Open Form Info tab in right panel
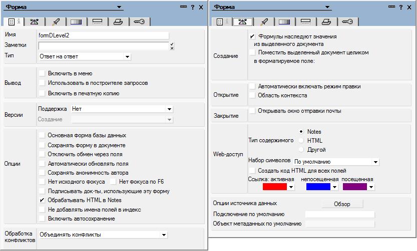 (x=221, y=21)
